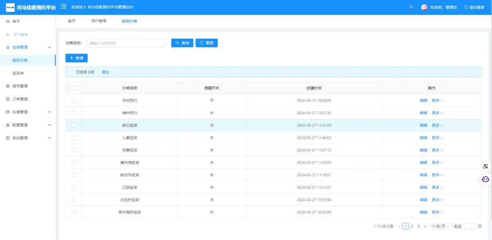Focus the 跳至 jump-to-page input box

470,226
